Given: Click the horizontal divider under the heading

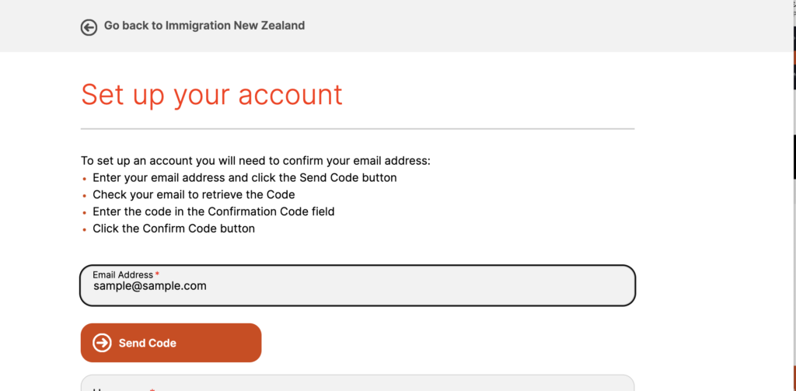Looking at the screenshot, I should (358, 128).
